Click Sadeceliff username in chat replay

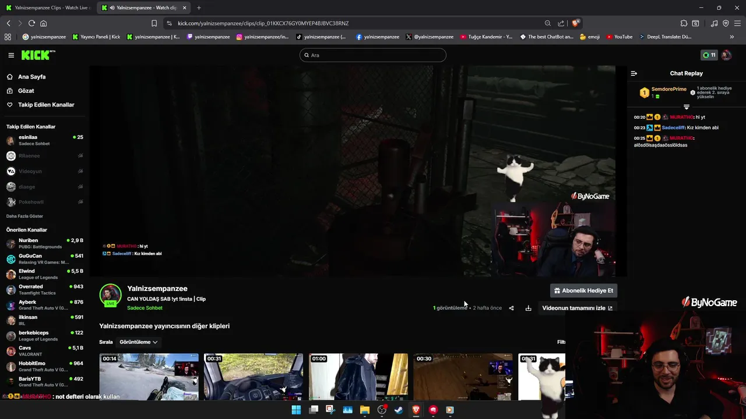click(673, 127)
